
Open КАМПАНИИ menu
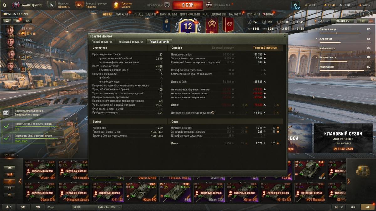pos(169,14)
